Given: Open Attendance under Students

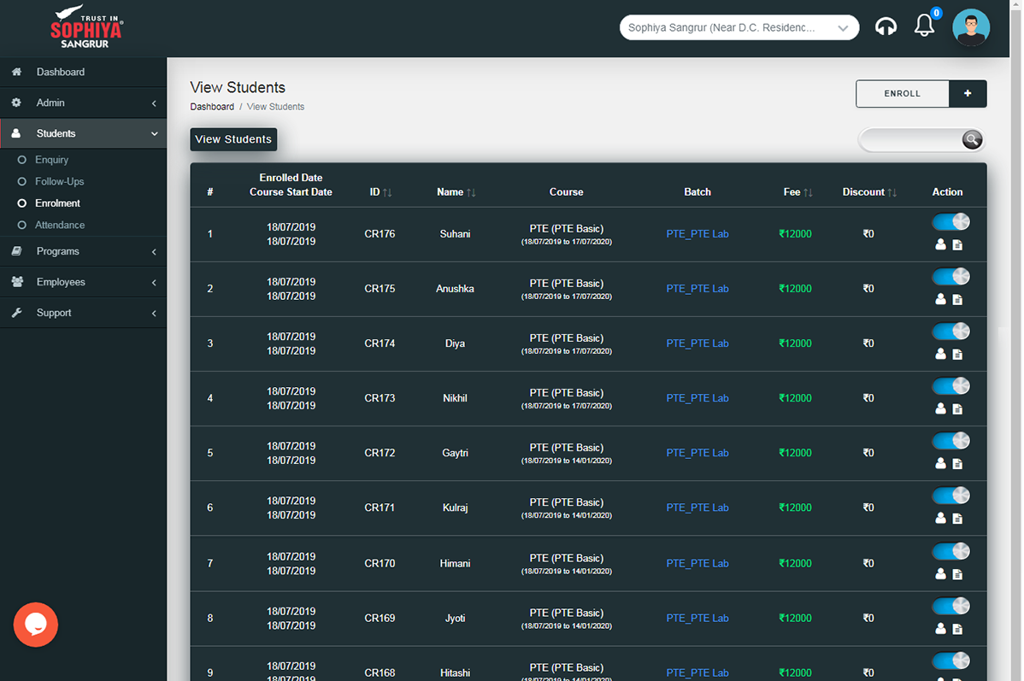Looking at the screenshot, I should pos(60,225).
